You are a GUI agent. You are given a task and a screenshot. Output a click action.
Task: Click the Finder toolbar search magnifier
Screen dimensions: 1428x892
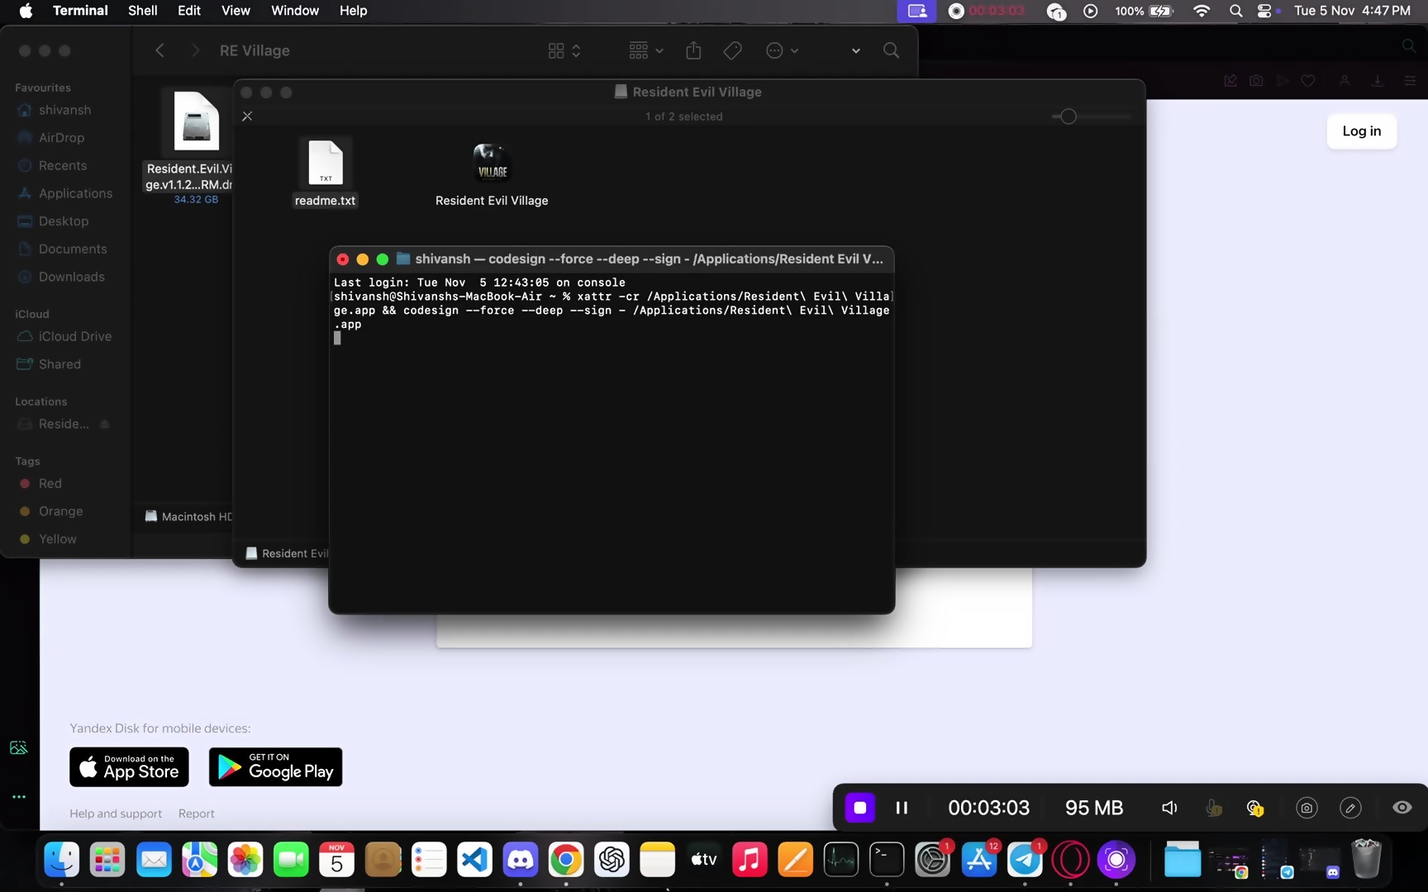(891, 51)
